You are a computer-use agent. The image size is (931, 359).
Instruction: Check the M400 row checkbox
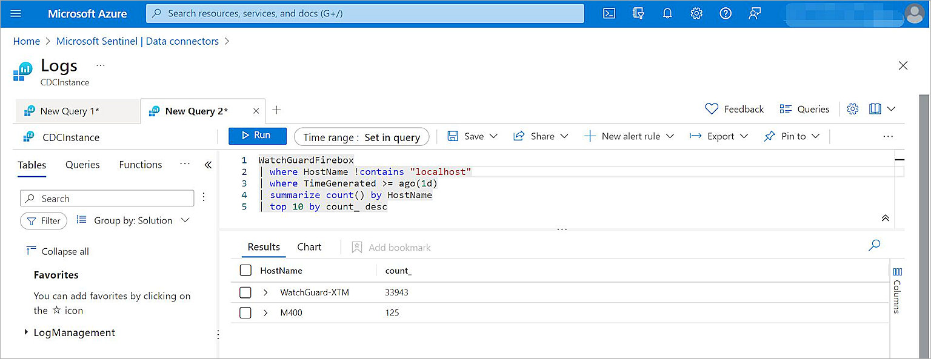click(245, 314)
